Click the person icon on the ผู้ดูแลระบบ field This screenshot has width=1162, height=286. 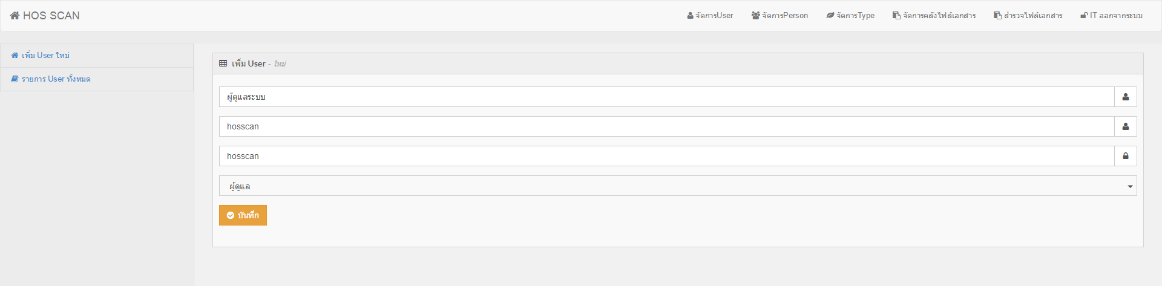click(x=1126, y=97)
